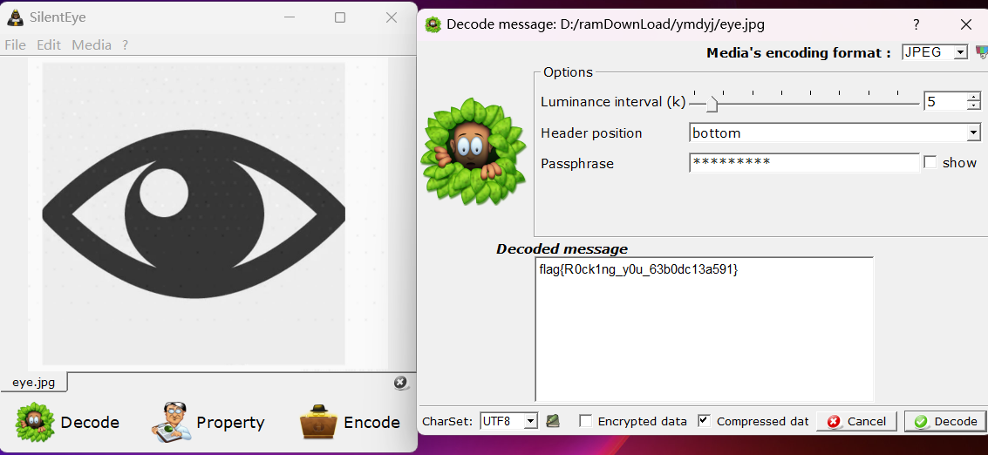Enable the show passphrase checkbox
The image size is (988, 455).
pos(930,162)
